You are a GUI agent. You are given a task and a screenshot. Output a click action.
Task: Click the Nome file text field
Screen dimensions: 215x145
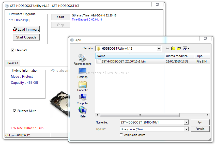tap(152, 122)
